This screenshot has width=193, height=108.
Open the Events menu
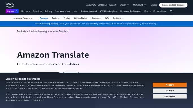[x=148, y=11]
